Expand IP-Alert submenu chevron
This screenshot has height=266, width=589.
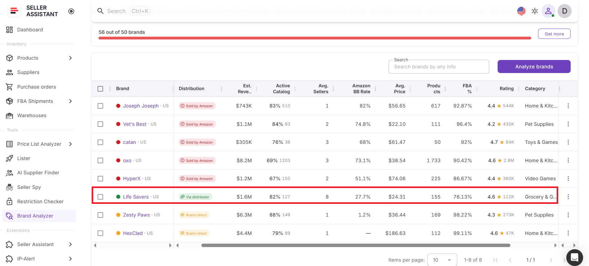tap(71, 259)
